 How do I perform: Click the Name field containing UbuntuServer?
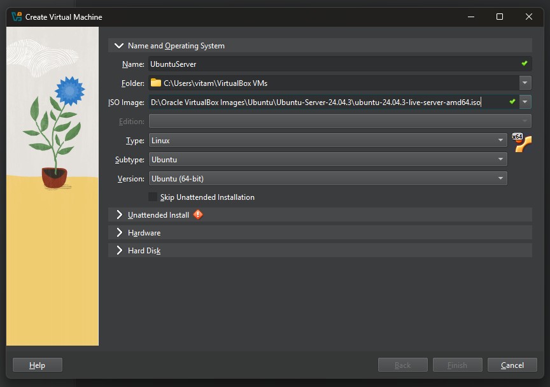point(331,64)
